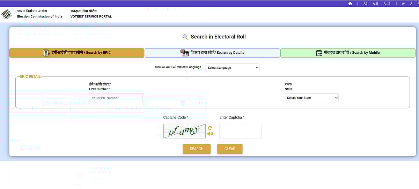The height and width of the screenshot is (189, 419).
Task: Focus the EPIC Number input field
Action: pyautogui.click(x=116, y=98)
